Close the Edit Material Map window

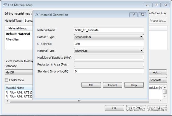(165, 5)
